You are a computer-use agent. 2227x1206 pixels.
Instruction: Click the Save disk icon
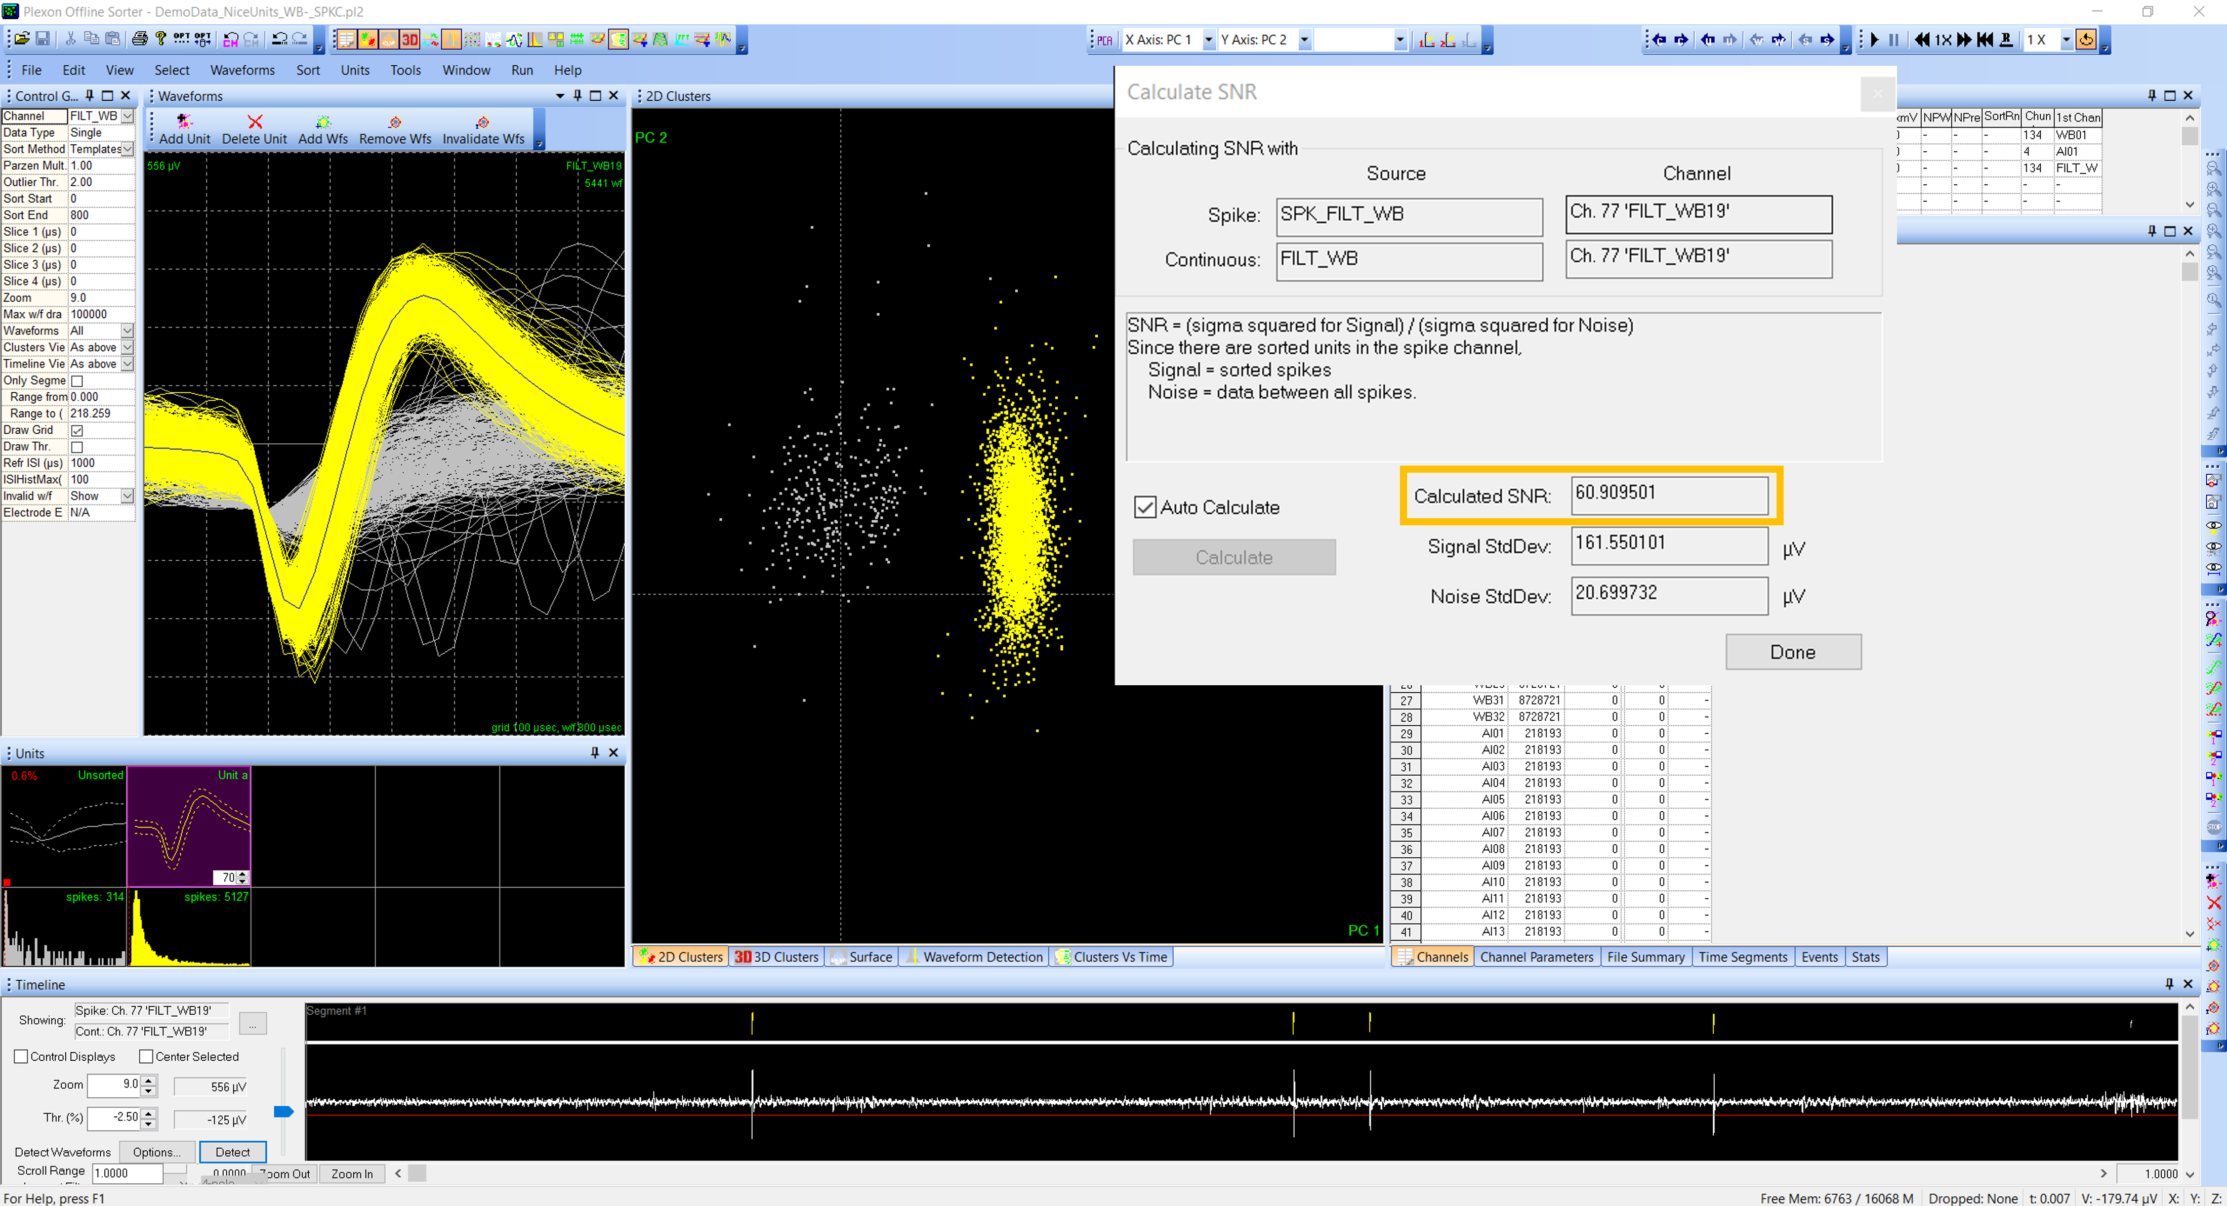point(43,39)
